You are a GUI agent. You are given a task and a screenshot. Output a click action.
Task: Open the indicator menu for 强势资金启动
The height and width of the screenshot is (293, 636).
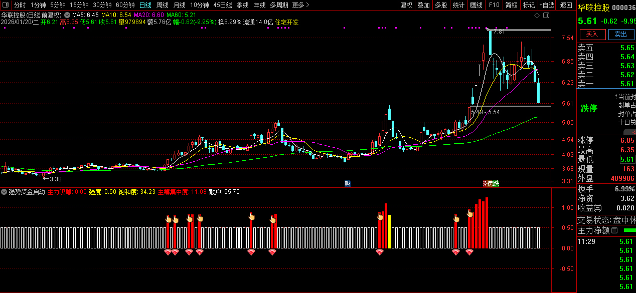4,192
